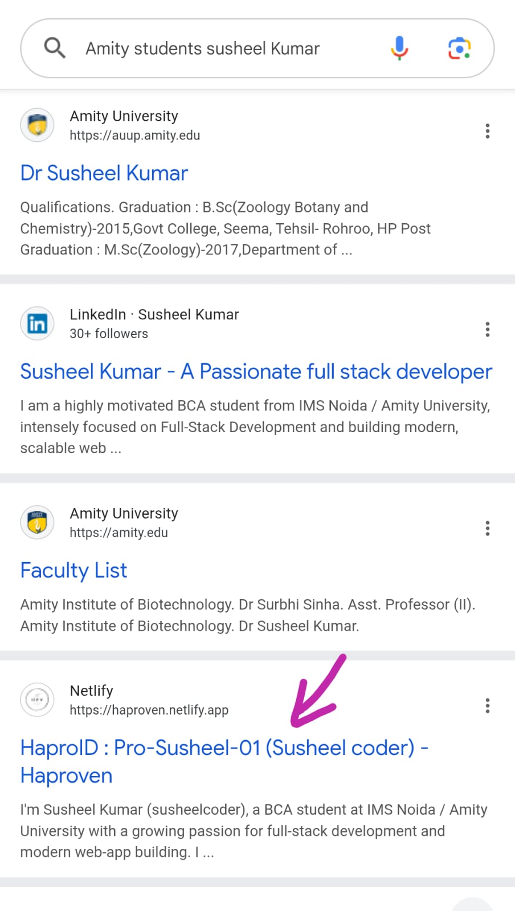515x911 pixels.
Task: Click the https://amity.edu URL text
Action: coord(118,533)
